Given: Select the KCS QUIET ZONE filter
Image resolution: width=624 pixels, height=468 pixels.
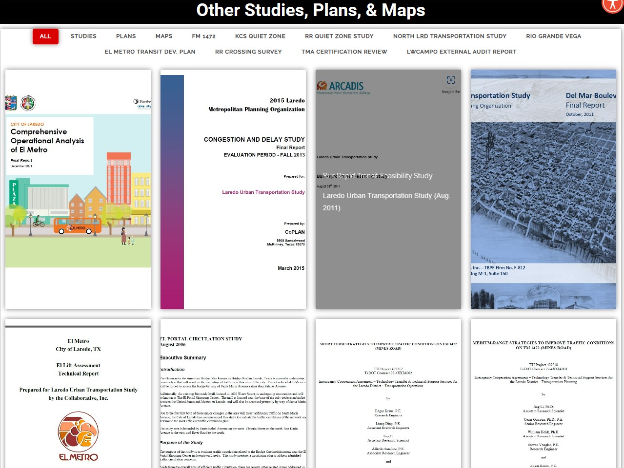Looking at the screenshot, I should coord(260,36).
